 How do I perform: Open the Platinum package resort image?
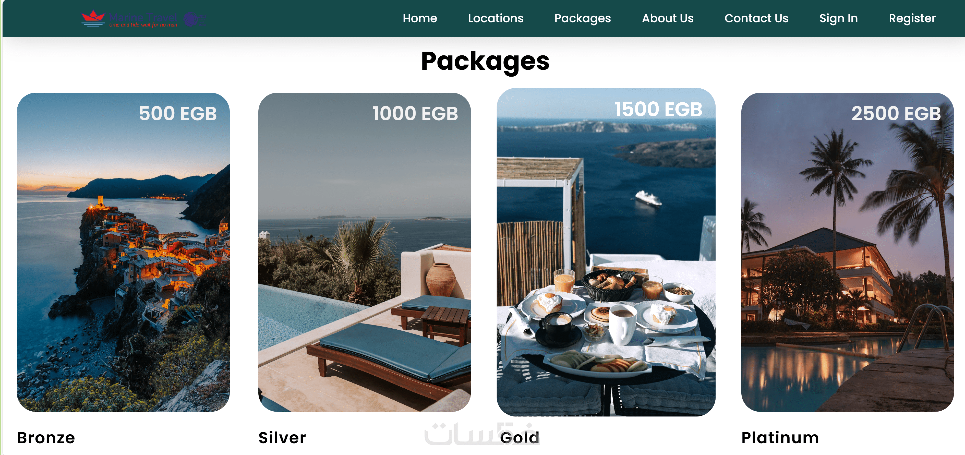point(847,252)
